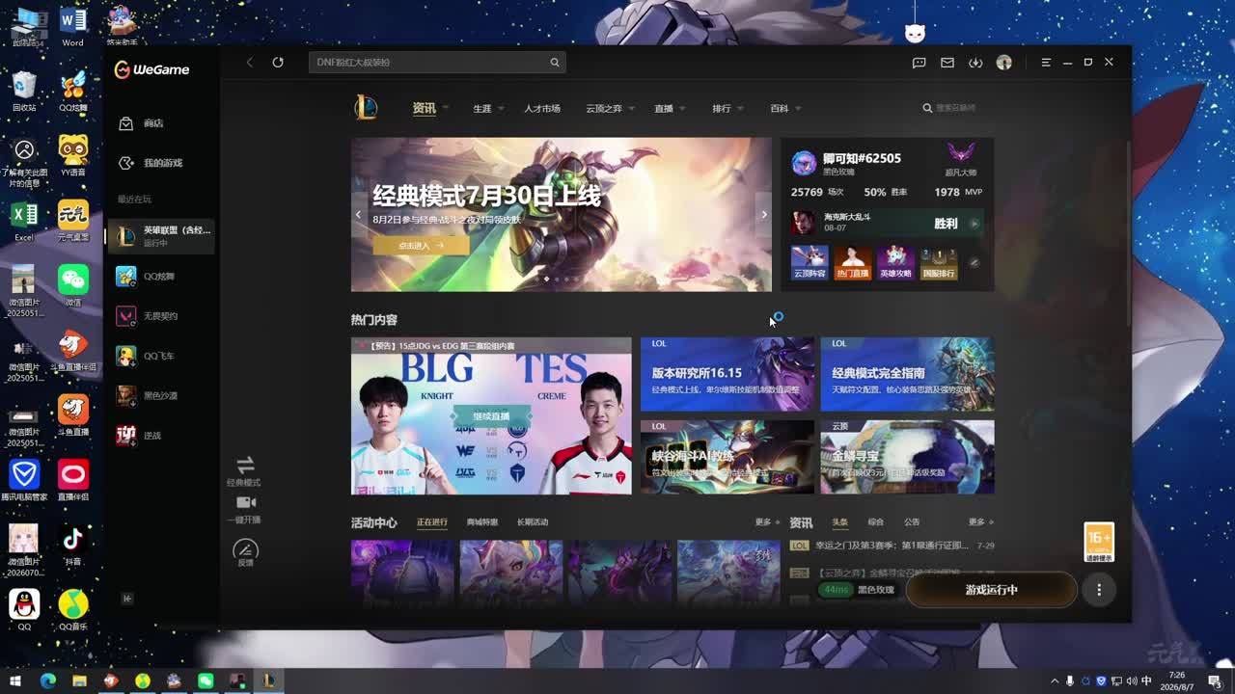The width and height of the screenshot is (1235, 694).
Task: Show the next banner slide
Action: point(764,215)
